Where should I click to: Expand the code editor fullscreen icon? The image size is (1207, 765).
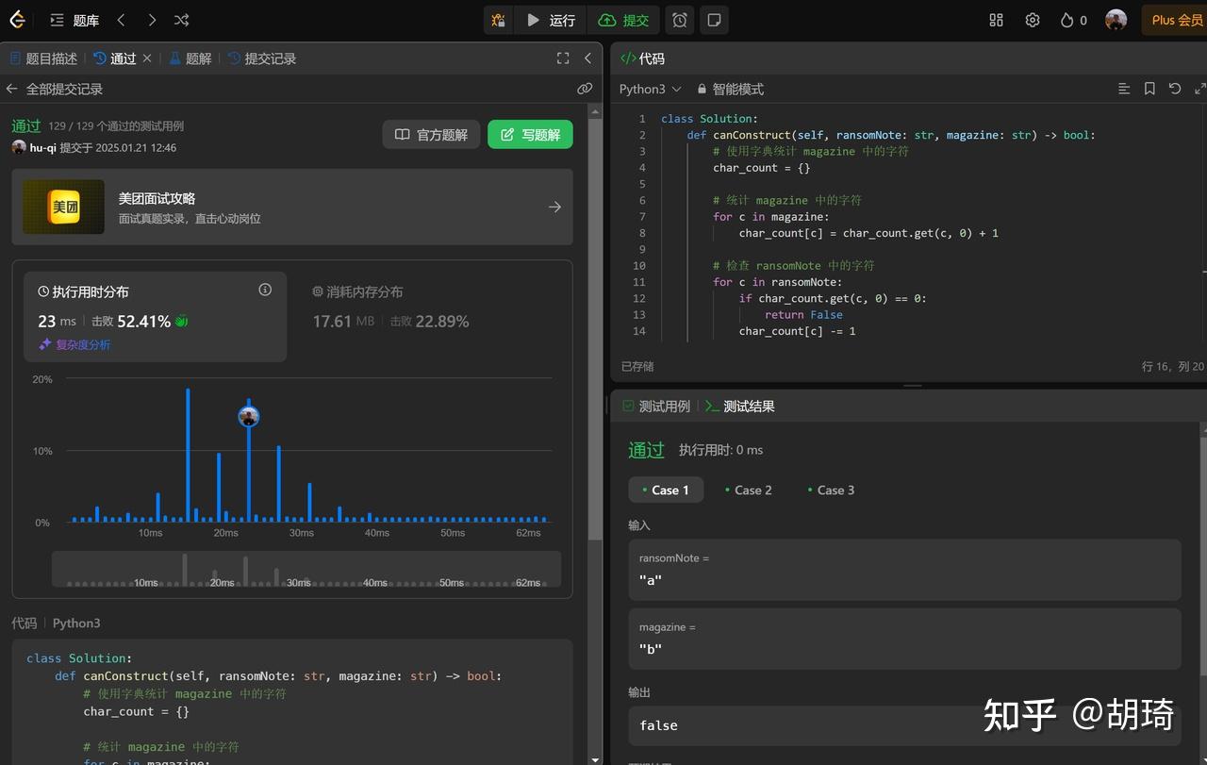pos(1199,89)
